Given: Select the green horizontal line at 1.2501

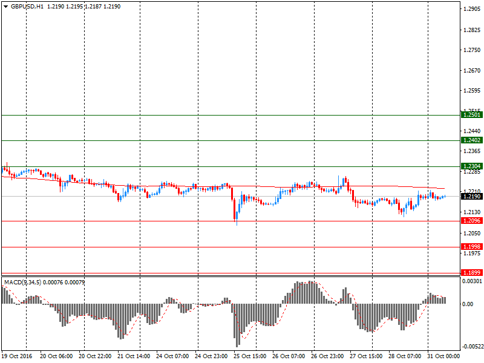Looking at the screenshot, I should pos(231,115).
